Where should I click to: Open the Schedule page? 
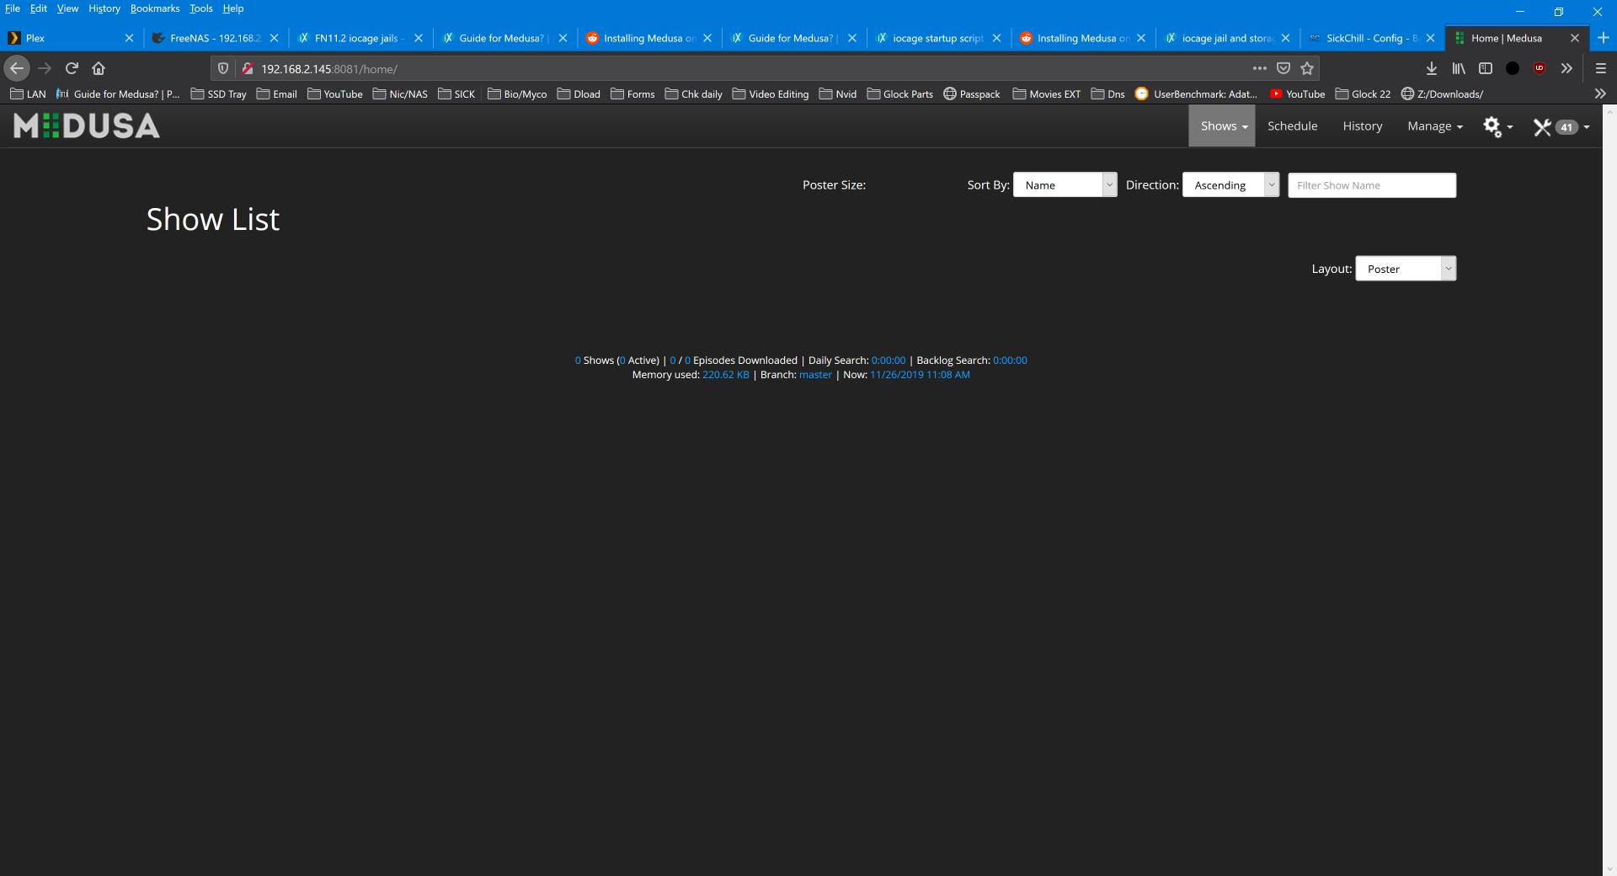(1292, 126)
